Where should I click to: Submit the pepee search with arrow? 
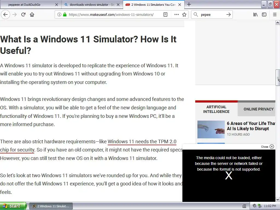[228, 15]
